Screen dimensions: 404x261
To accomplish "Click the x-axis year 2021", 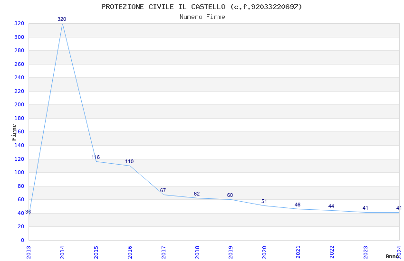I will pos(298,252).
